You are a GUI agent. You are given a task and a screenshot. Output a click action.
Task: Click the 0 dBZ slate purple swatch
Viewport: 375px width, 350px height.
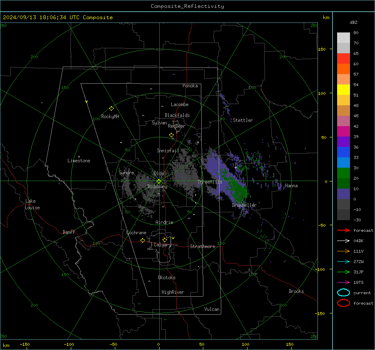(x=343, y=194)
